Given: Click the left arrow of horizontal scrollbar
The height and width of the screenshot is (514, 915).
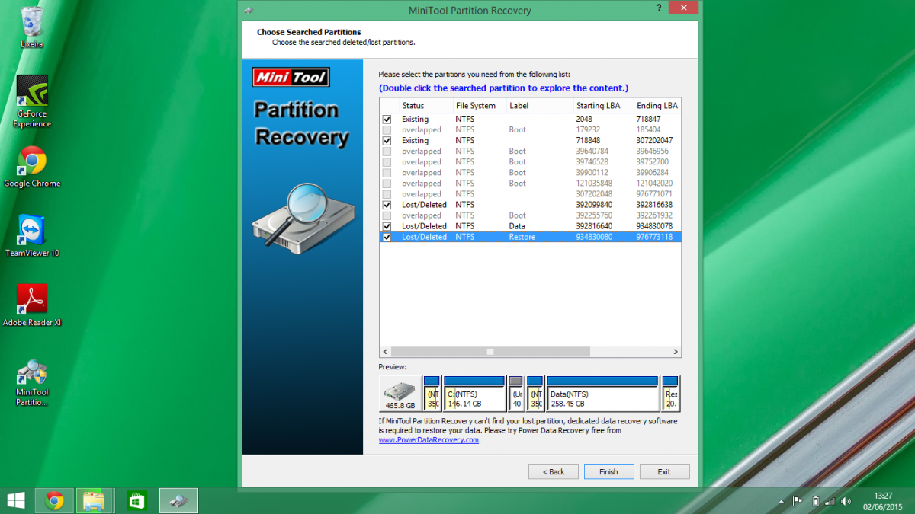Looking at the screenshot, I should tap(386, 352).
